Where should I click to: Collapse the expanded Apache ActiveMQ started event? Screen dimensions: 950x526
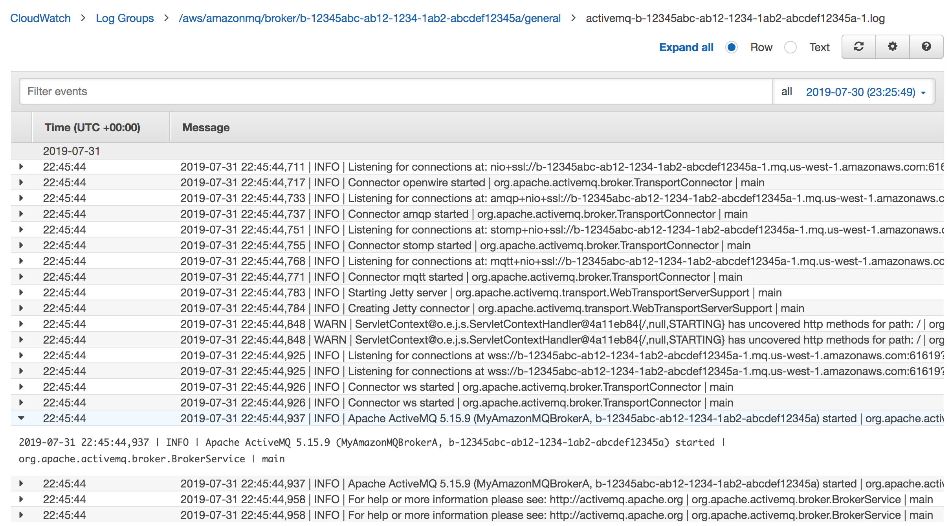(x=22, y=418)
